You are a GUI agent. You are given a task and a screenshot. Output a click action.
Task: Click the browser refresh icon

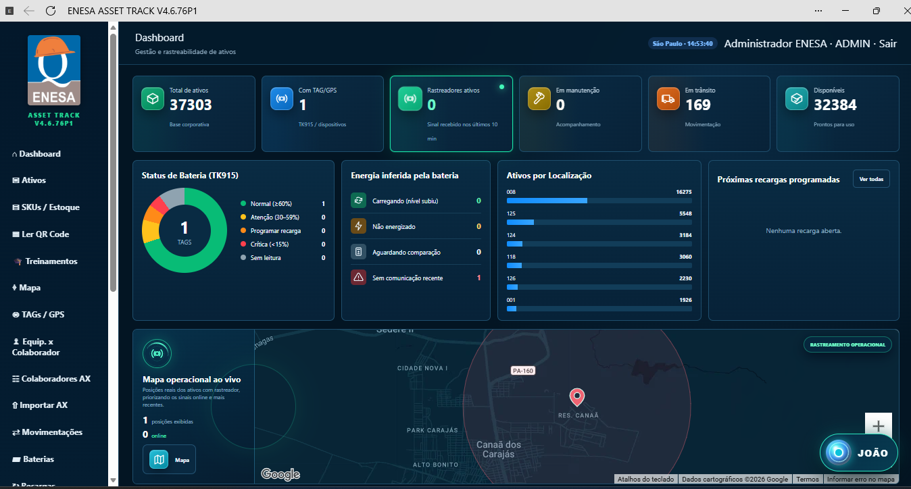[51, 11]
